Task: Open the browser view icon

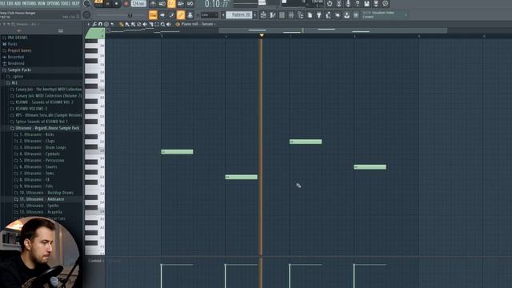Action: (x=300, y=15)
